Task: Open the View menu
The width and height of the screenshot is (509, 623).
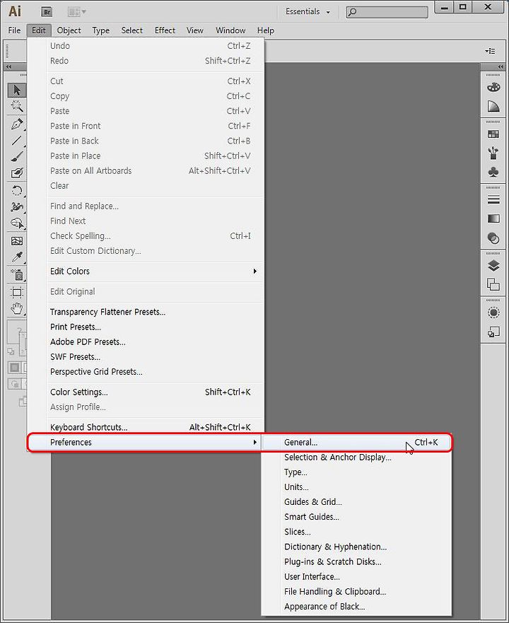Action: pos(194,30)
